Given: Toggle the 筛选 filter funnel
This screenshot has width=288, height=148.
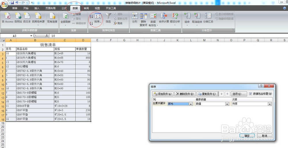Looking at the screenshot, I should tap(108, 18).
